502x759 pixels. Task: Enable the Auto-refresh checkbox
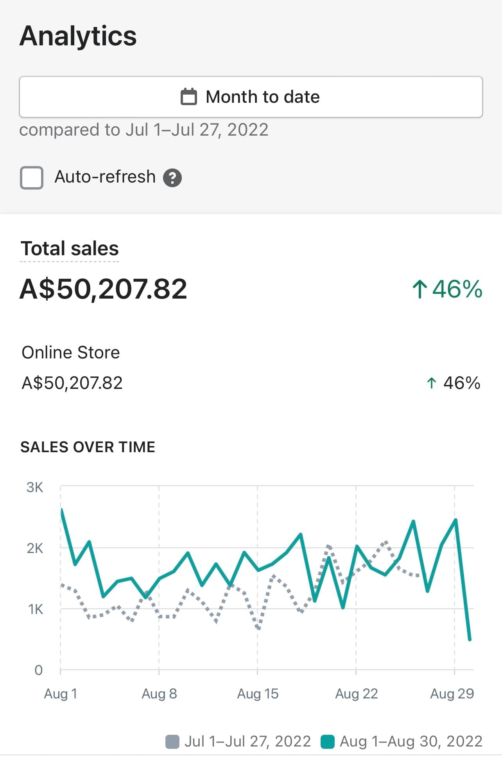32,177
